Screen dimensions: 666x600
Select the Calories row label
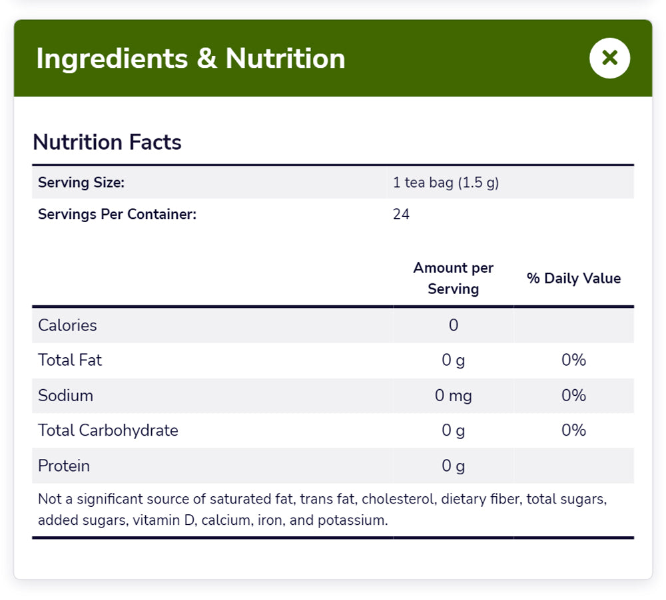pos(67,325)
